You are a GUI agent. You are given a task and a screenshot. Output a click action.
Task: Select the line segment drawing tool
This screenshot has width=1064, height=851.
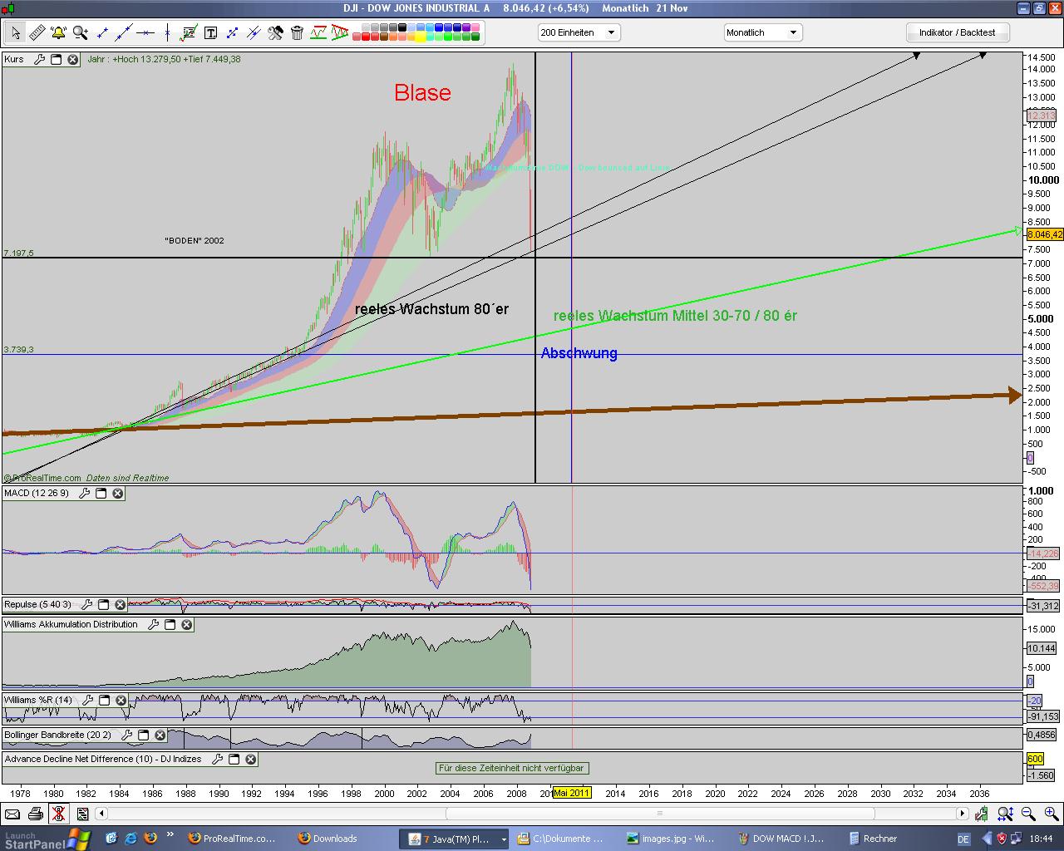point(102,32)
